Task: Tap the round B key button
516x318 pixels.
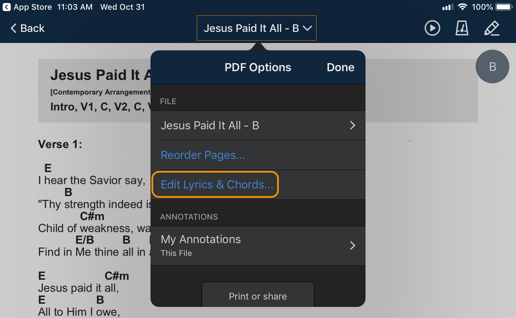Action: point(492,66)
